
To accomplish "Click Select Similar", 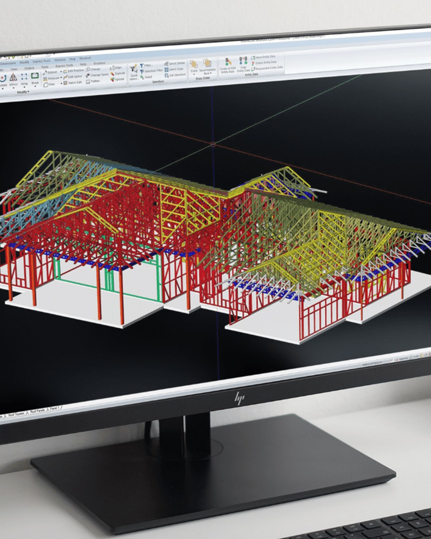I will (174, 63).
